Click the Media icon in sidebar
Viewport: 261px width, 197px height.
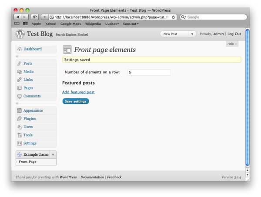(x=20, y=72)
